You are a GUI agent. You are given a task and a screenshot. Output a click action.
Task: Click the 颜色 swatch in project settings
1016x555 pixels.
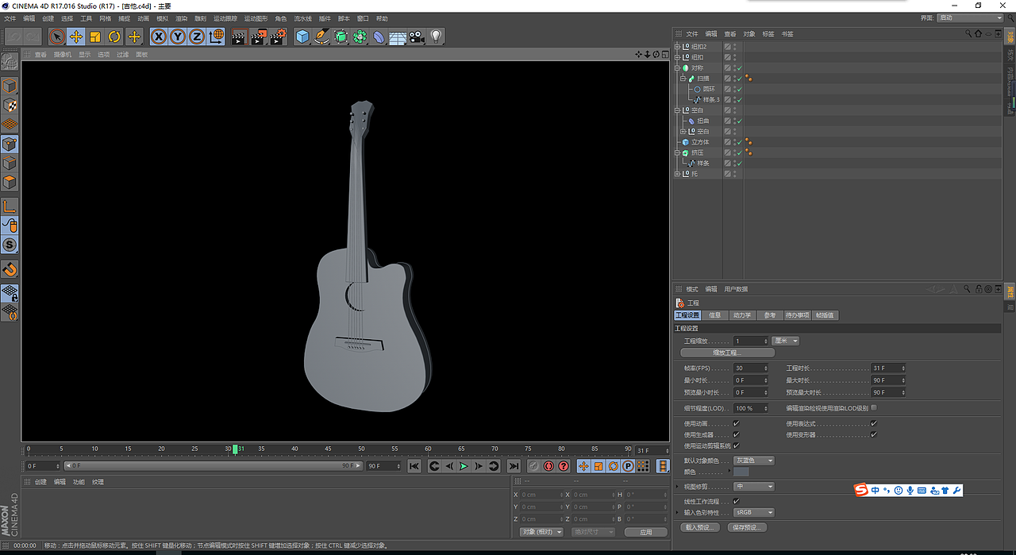click(x=741, y=472)
